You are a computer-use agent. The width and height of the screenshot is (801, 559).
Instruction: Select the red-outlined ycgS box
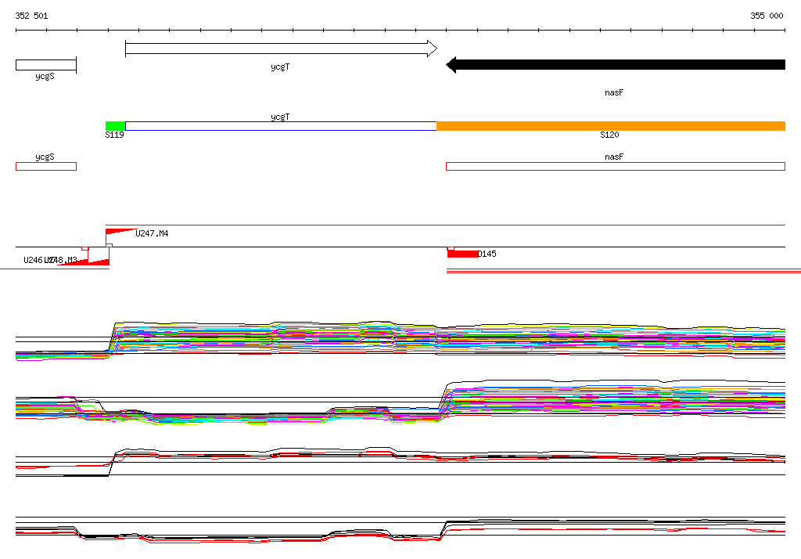(x=46, y=166)
